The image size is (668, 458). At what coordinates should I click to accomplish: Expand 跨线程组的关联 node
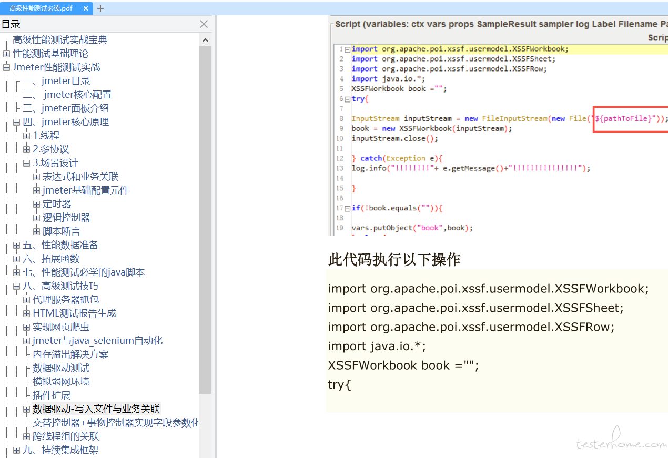pos(26,436)
